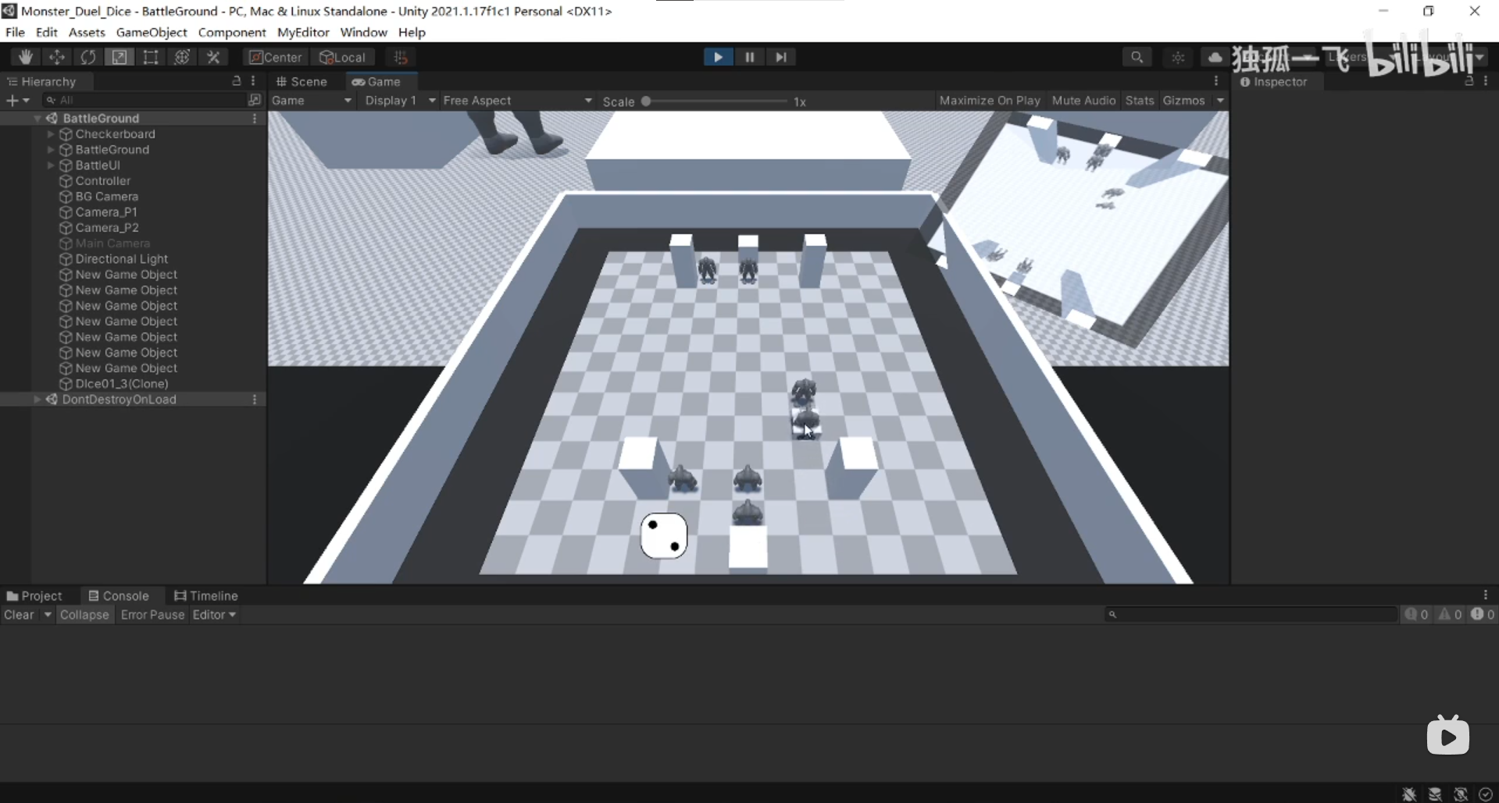Select Camera_P1 in the Hierarchy
This screenshot has height=803, width=1499.
coord(106,212)
